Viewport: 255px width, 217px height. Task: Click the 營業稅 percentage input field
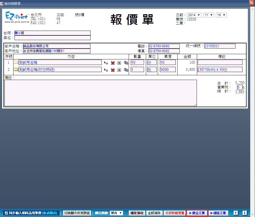pyautogui.click(x=239, y=87)
